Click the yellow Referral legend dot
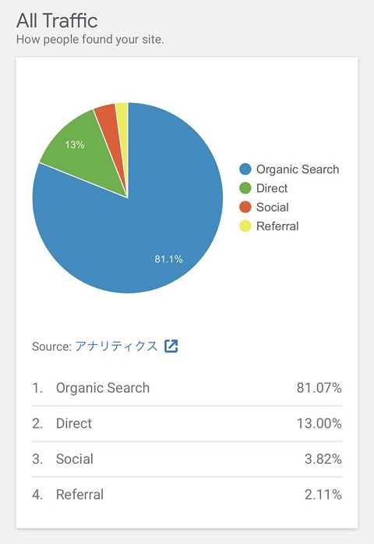Viewport: 374px width, 544px height. click(x=245, y=226)
